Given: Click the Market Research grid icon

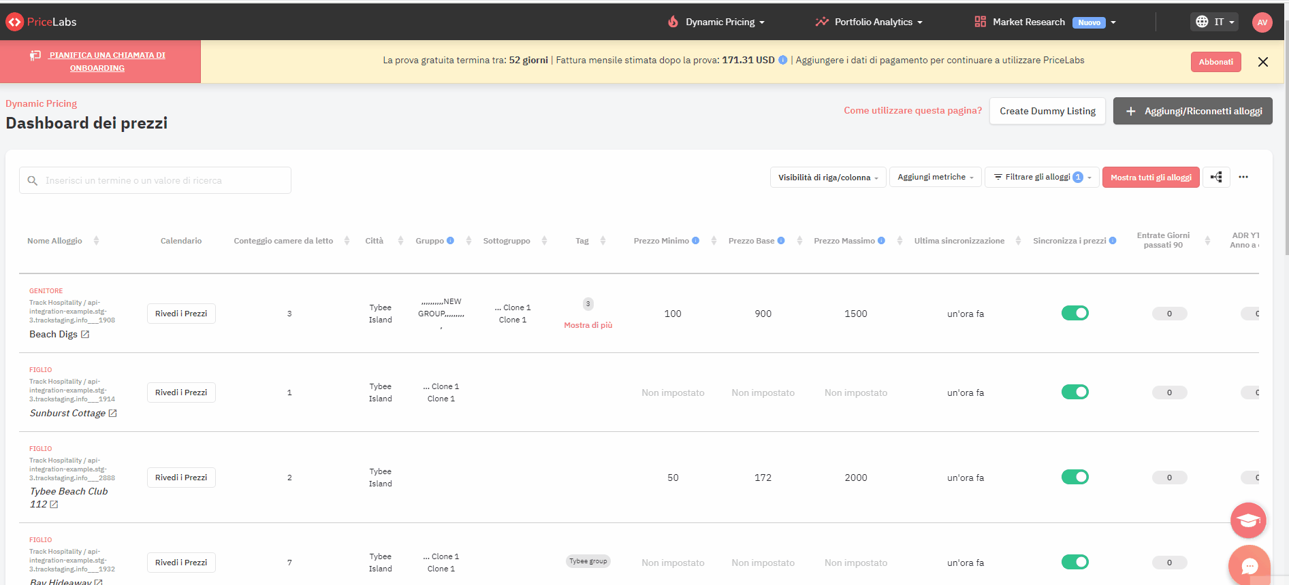Looking at the screenshot, I should point(980,22).
